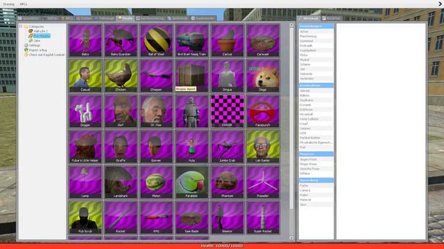Select the Inflator tool
The width and height of the screenshot is (444, 249).
tap(316, 174)
